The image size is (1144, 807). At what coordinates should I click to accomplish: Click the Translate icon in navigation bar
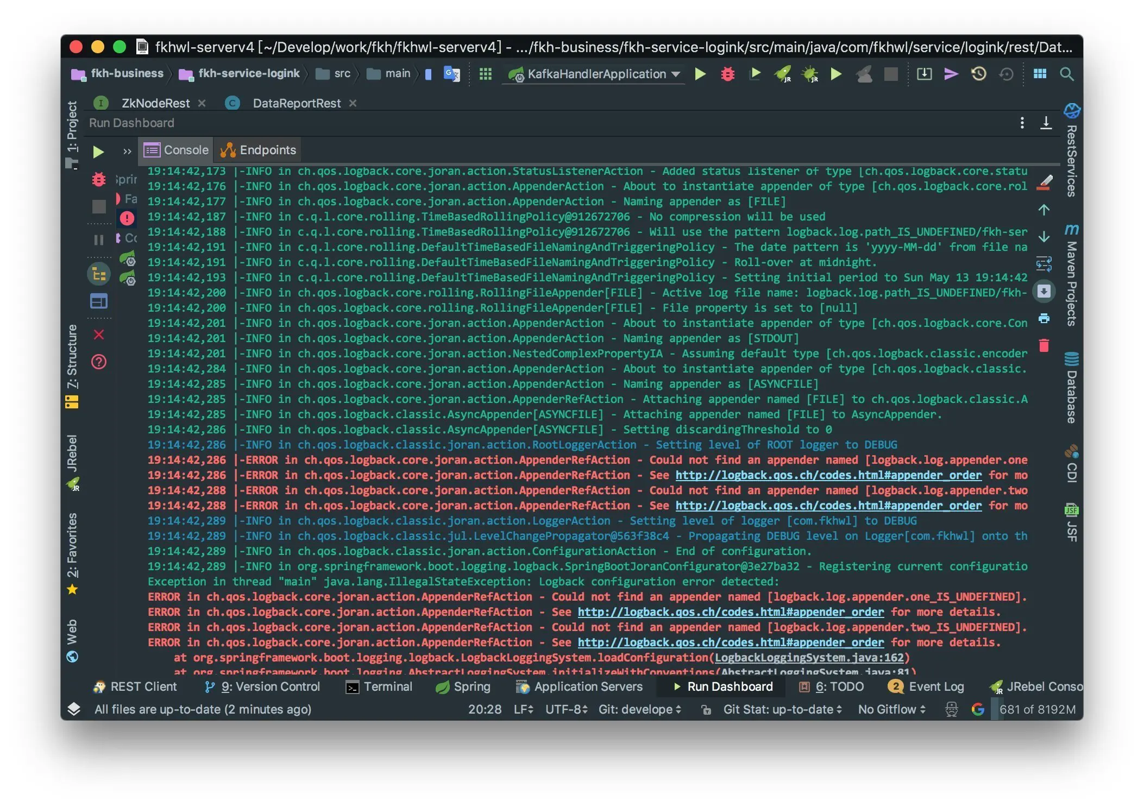[x=451, y=74]
